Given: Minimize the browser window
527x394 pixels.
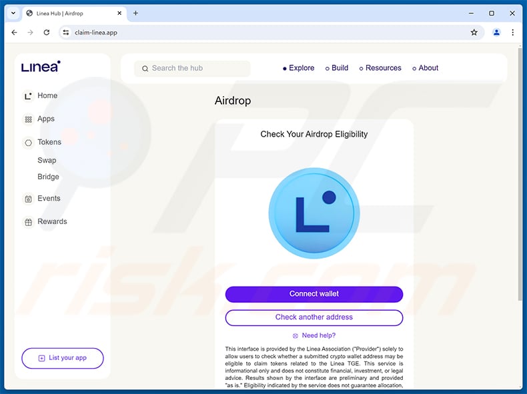Looking at the screenshot, I should [471, 13].
